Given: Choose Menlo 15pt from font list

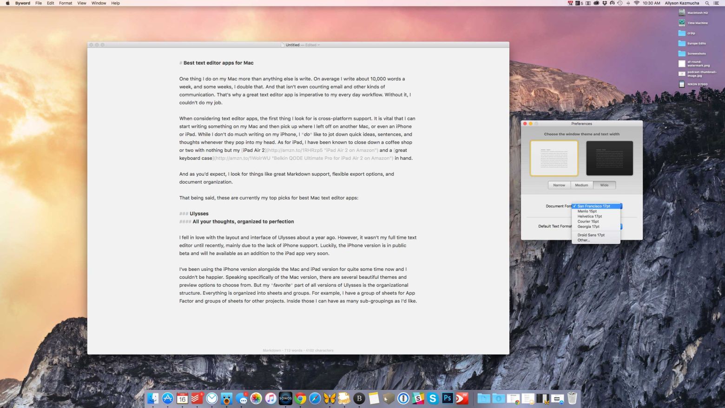Looking at the screenshot, I should coord(587,211).
